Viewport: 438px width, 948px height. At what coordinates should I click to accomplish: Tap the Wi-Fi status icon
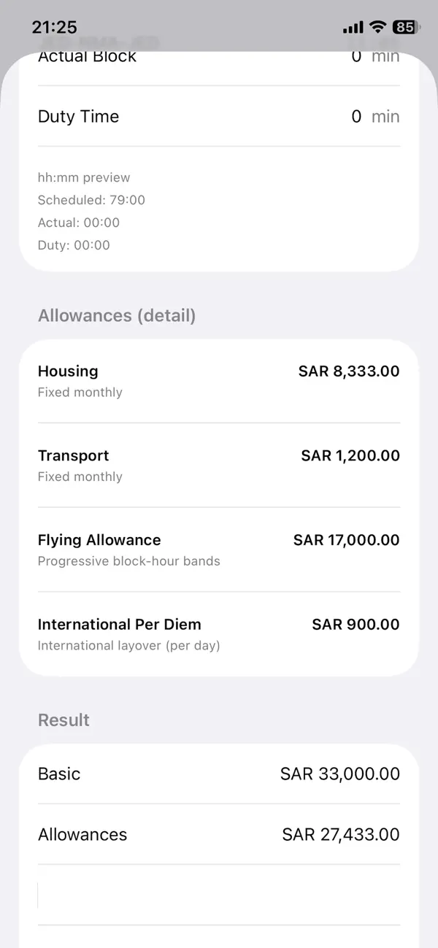[x=377, y=27]
